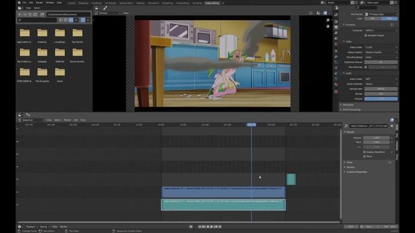Open the Video Codec dropdown
The image size is (415, 233).
click(381, 47)
